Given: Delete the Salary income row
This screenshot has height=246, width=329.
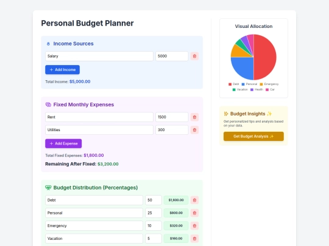Looking at the screenshot, I should point(194,56).
